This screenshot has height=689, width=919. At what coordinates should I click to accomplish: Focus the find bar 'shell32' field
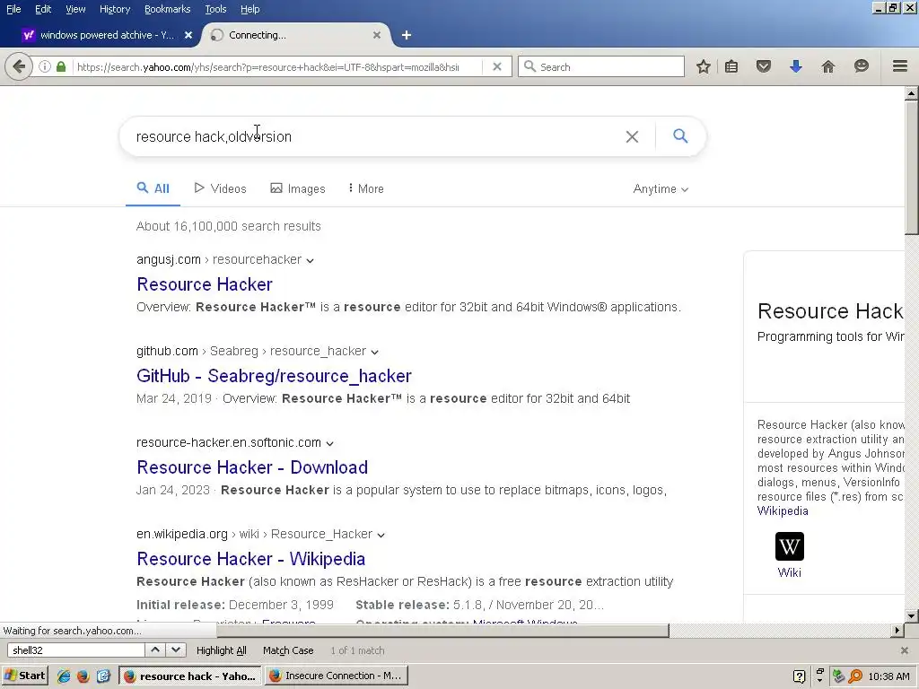tap(76, 650)
